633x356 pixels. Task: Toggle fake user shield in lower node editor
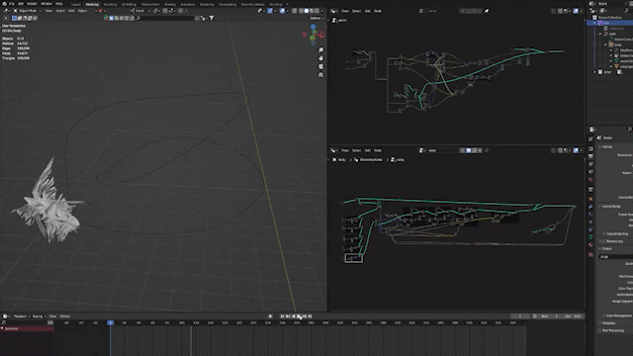click(x=468, y=150)
